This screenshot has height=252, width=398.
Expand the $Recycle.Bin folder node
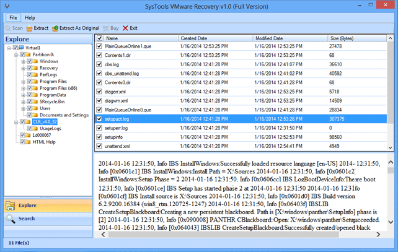coord(23,102)
